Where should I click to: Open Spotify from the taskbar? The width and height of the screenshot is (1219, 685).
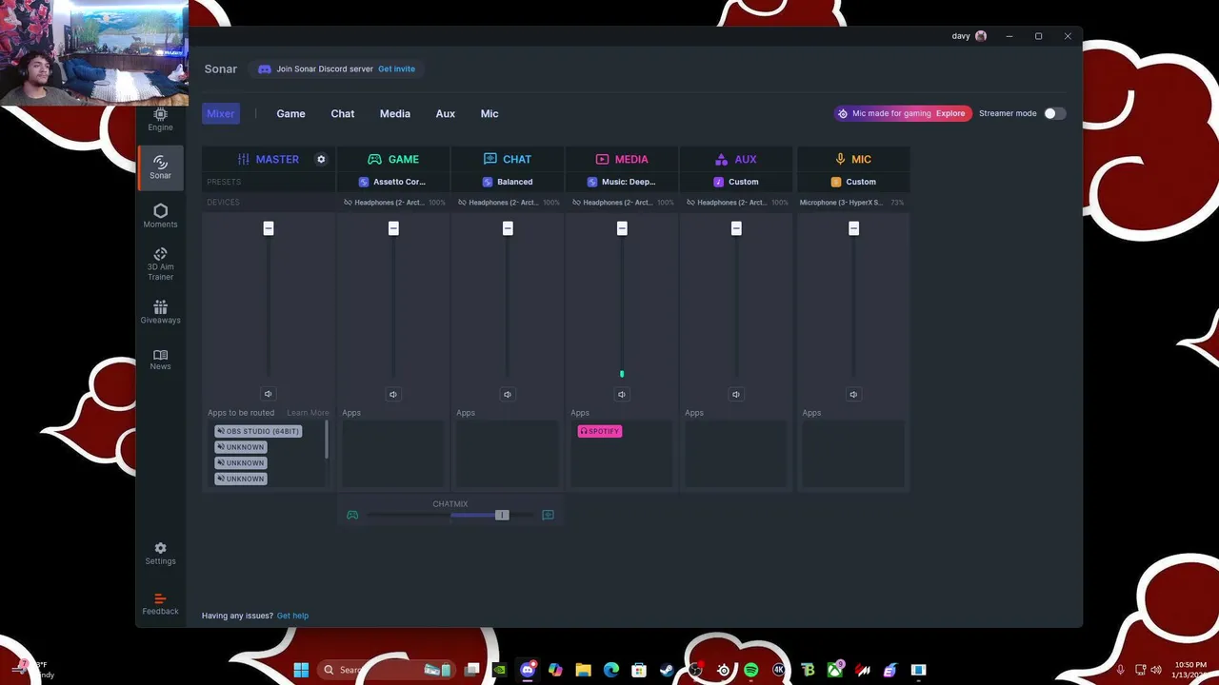coord(751,670)
